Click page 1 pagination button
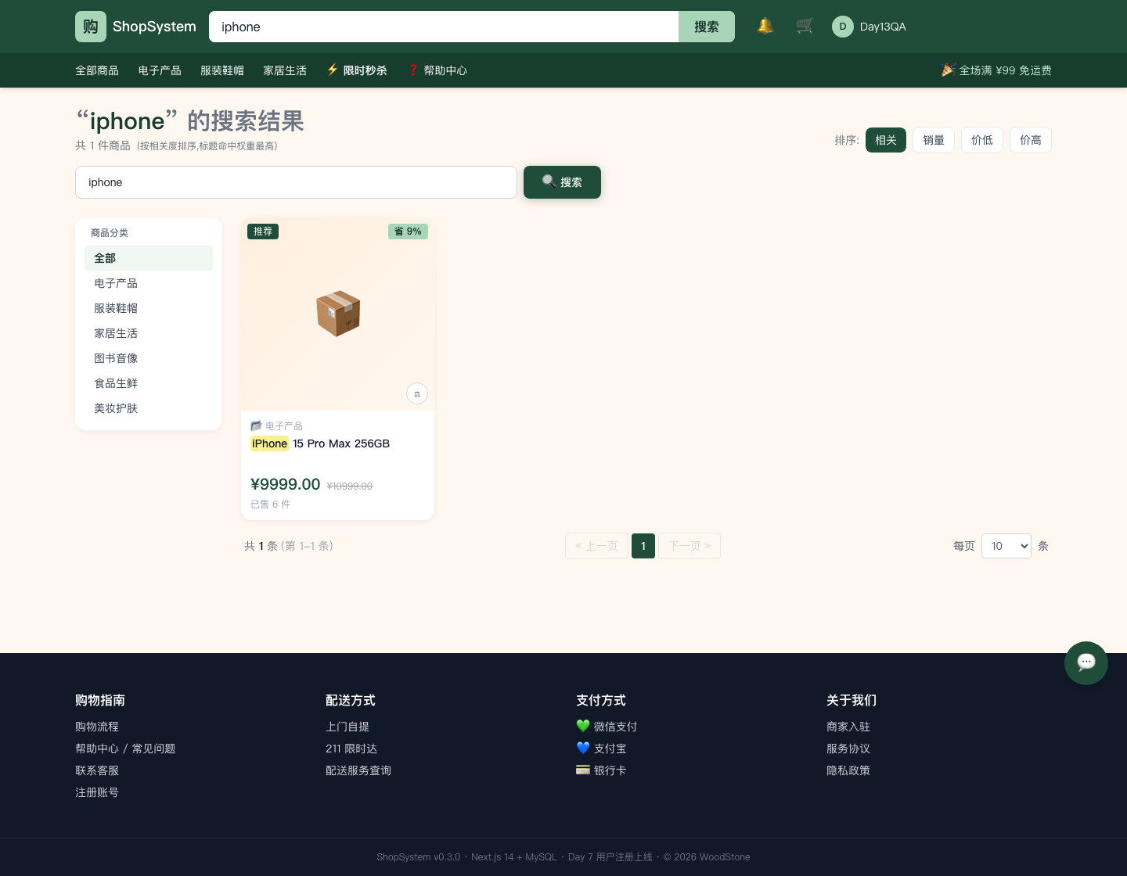The image size is (1127, 876). 643,546
